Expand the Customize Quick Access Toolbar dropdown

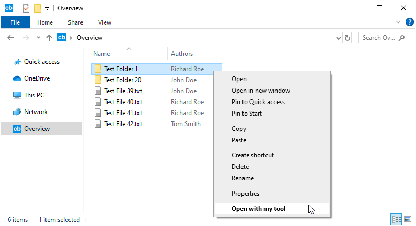coord(47,9)
